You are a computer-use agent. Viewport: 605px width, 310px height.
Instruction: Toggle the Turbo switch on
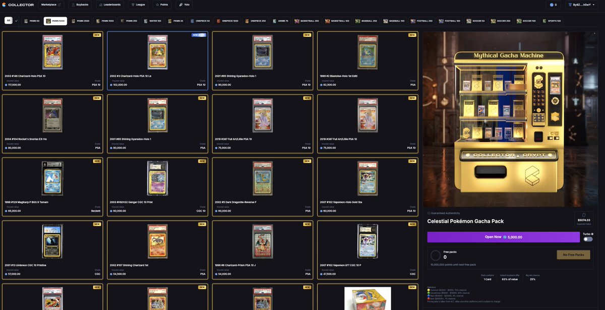(x=588, y=239)
